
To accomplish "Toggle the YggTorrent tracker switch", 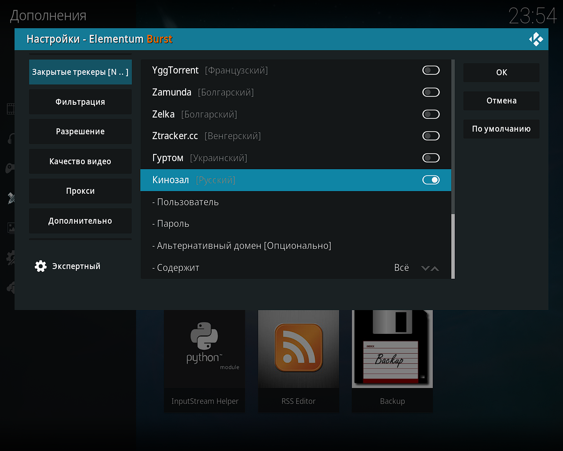I will 431,70.
